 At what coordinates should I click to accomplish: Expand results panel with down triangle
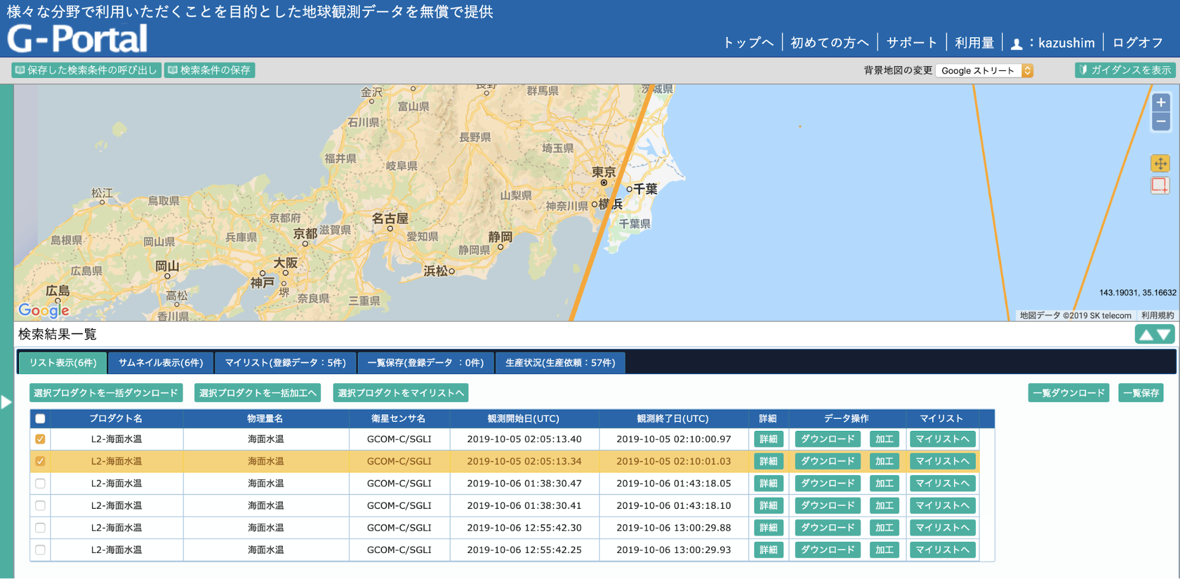tap(1164, 335)
